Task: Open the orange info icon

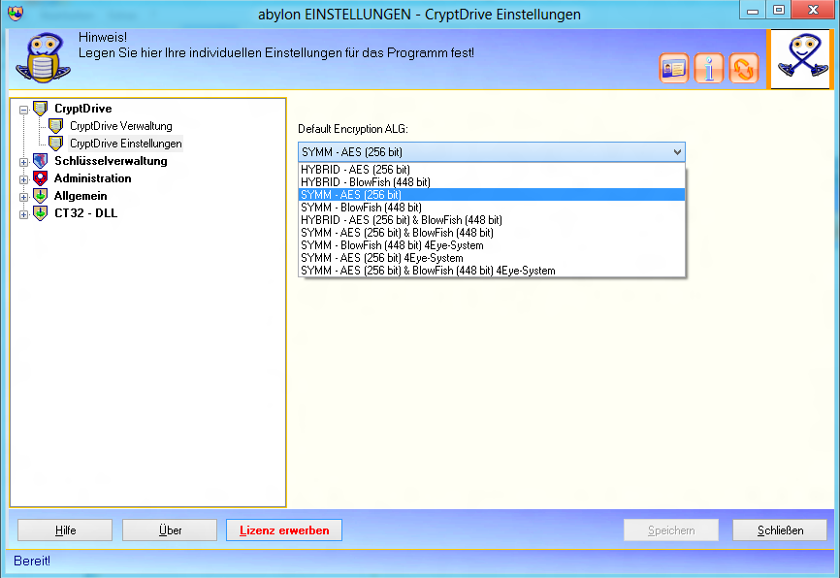Action: [709, 69]
